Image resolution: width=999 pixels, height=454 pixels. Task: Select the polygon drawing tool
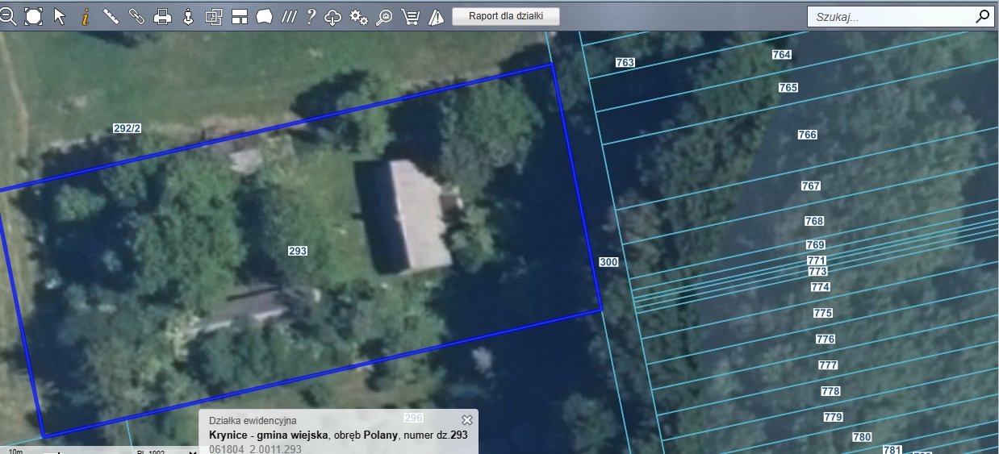coord(265,16)
